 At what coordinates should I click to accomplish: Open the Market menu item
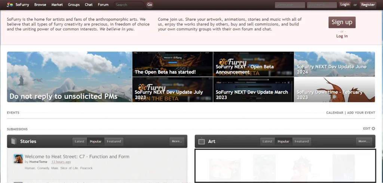pos(57,5)
